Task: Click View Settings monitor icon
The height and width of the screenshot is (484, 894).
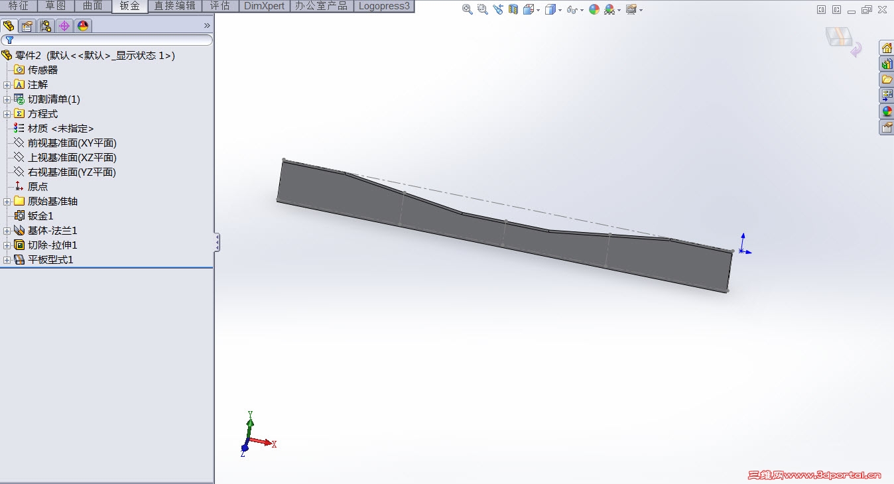Action: tap(631, 9)
